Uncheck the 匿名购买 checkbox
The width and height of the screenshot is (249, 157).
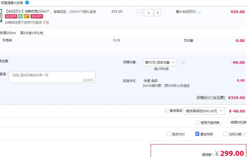(x=197, y=134)
